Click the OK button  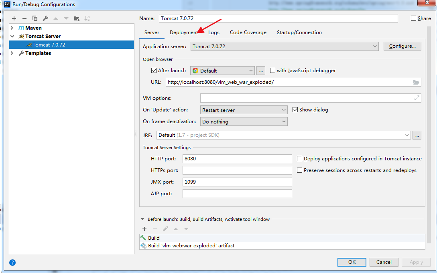(352, 262)
